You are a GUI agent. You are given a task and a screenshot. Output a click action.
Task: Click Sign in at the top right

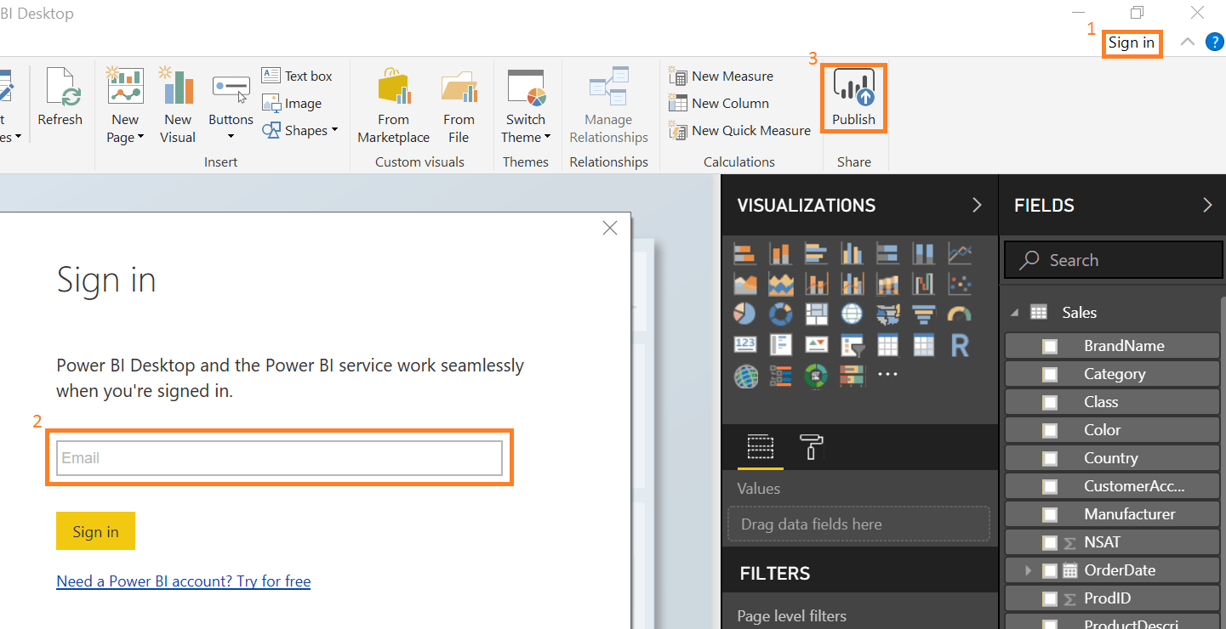1132,42
